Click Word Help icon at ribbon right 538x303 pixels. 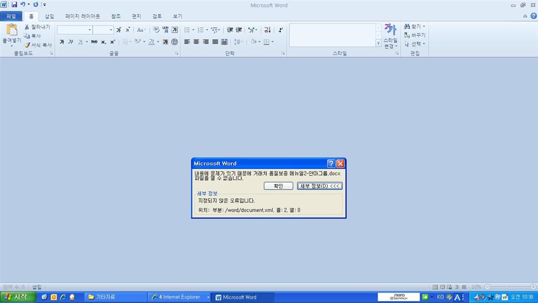tap(534, 16)
